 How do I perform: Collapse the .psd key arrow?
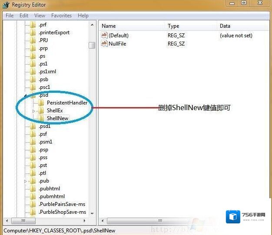coord(26,95)
